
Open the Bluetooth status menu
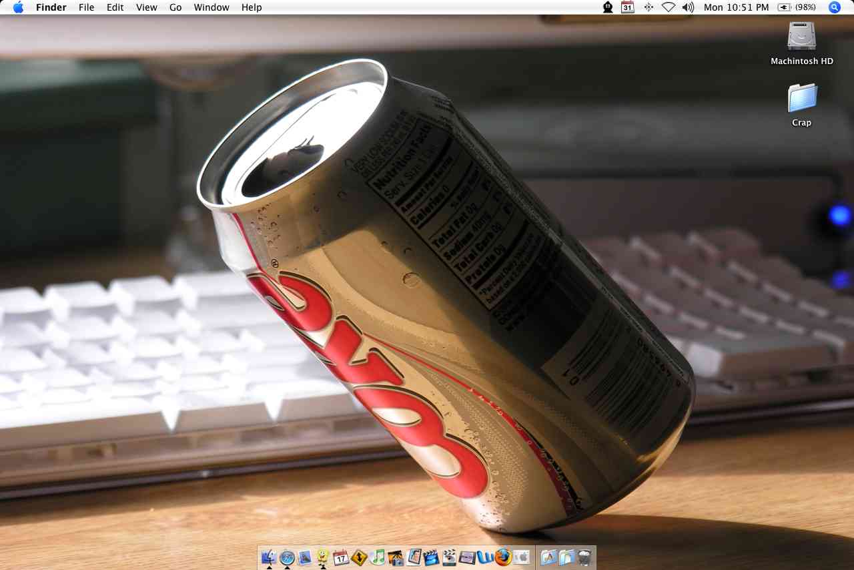(x=649, y=7)
